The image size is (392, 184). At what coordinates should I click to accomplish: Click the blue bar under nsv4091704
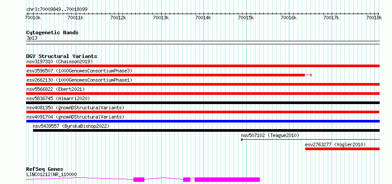point(203,121)
